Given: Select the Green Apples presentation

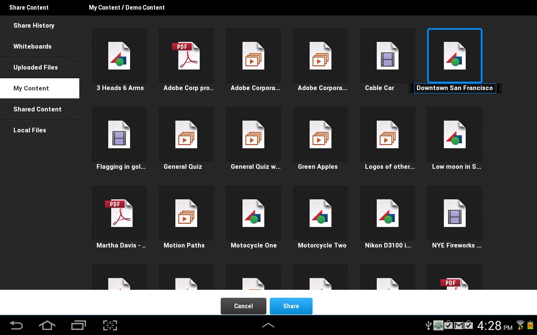Looking at the screenshot, I should [321, 134].
